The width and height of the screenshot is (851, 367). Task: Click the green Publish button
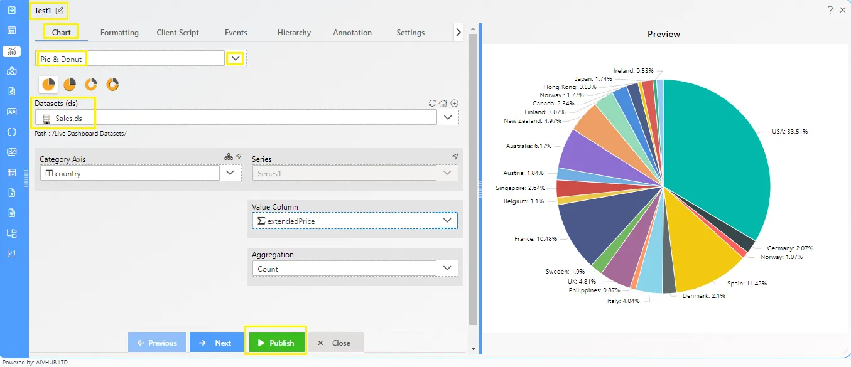point(276,343)
